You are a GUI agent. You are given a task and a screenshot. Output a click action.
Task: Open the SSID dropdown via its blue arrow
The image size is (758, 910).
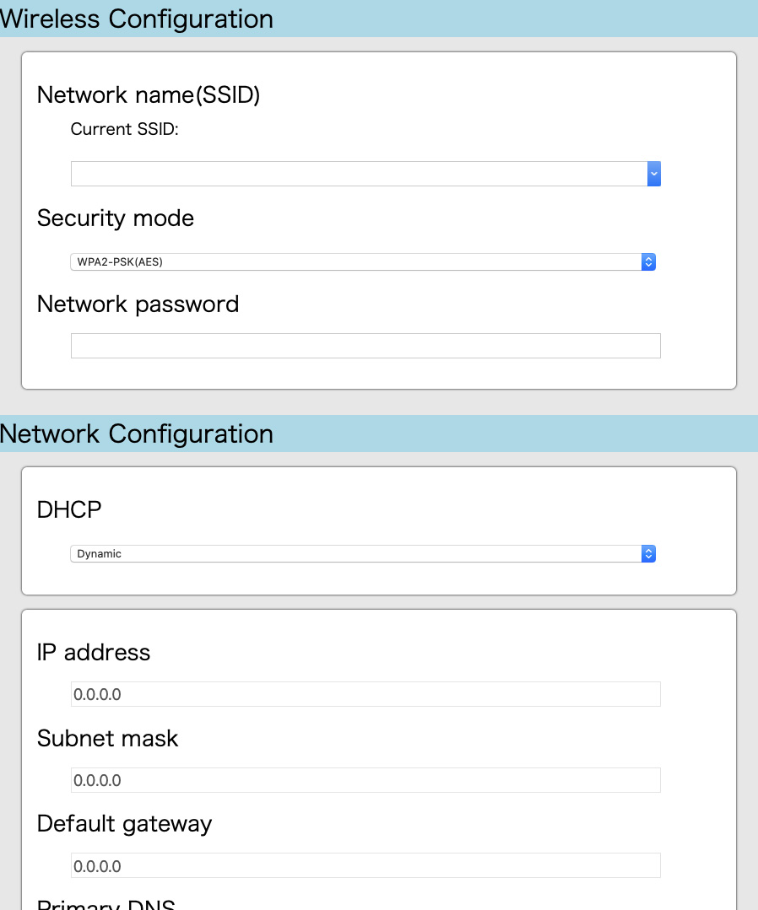(x=653, y=174)
